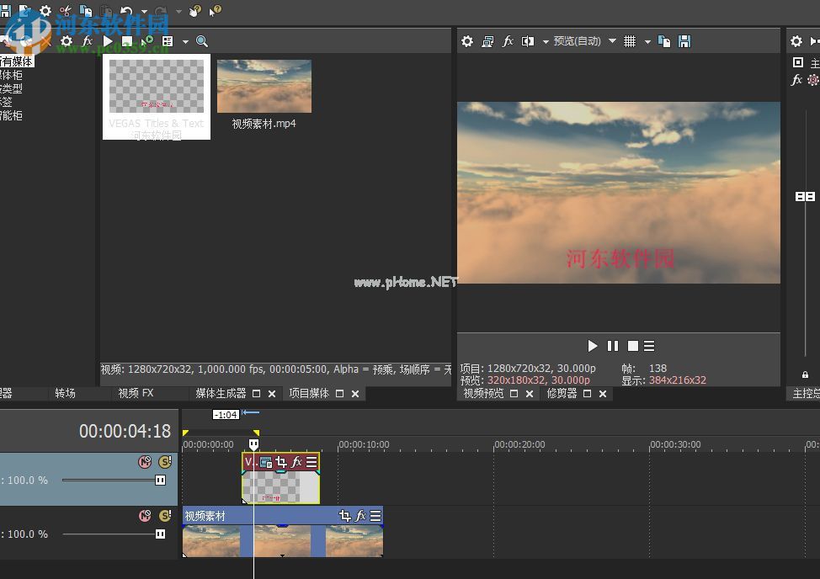Copy preview snapshot to clipboard
820x579 pixels.
(x=664, y=41)
